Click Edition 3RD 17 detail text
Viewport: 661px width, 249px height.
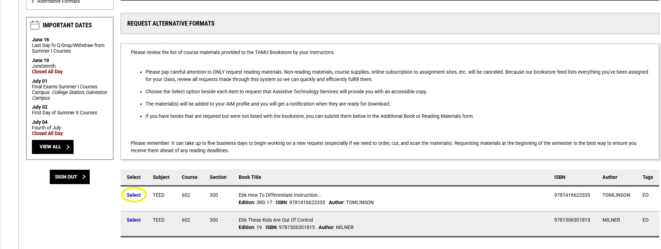pos(255,202)
